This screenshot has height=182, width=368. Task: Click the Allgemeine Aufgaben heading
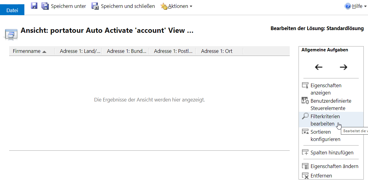pyautogui.click(x=325, y=50)
